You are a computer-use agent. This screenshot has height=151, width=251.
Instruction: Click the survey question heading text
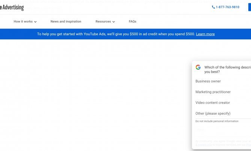[228, 69]
